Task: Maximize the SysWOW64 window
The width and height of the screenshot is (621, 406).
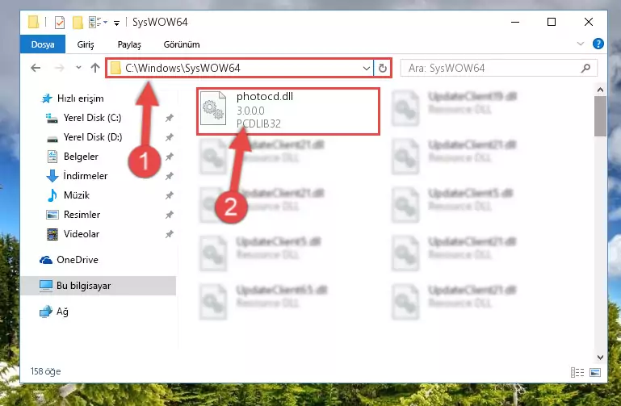Action: [552, 22]
